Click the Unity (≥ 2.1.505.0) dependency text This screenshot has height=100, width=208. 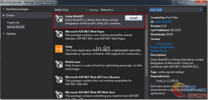(x=167, y=81)
